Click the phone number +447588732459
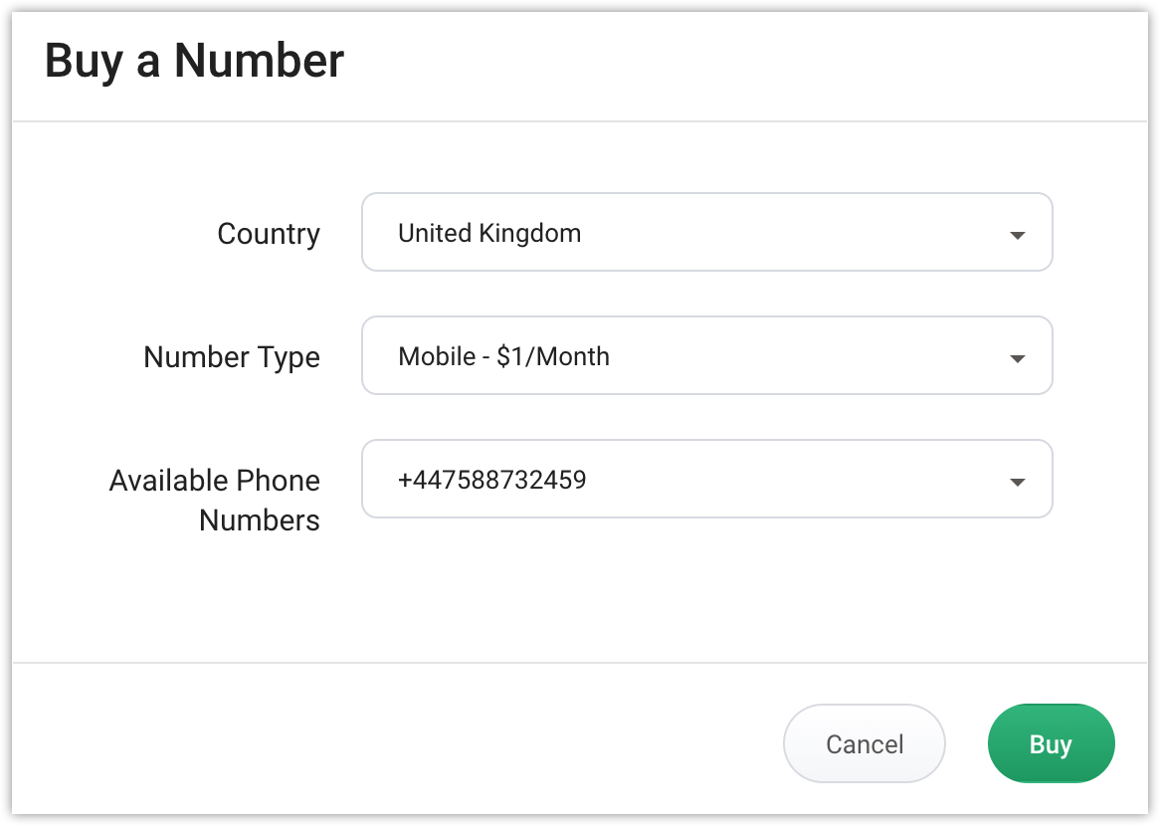Viewport: 1160px width, 826px height. [x=492, y=481]
